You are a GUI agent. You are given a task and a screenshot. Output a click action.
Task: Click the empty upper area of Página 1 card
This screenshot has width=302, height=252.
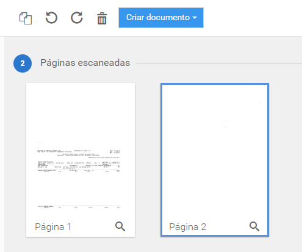click(81, 112)
